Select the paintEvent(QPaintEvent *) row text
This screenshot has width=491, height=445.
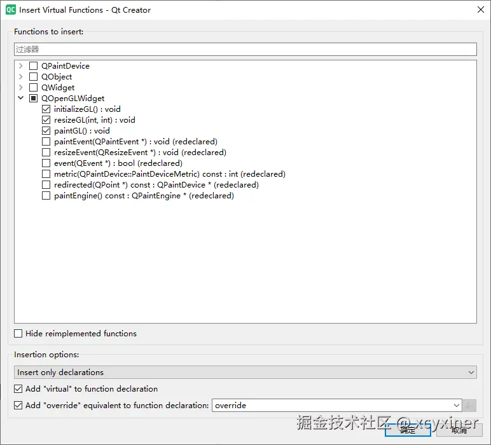135,142
